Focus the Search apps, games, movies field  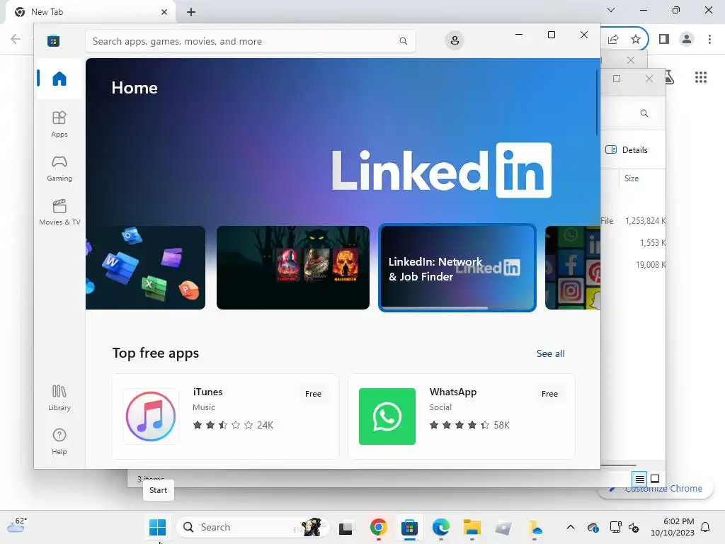[x=250, y=41]
